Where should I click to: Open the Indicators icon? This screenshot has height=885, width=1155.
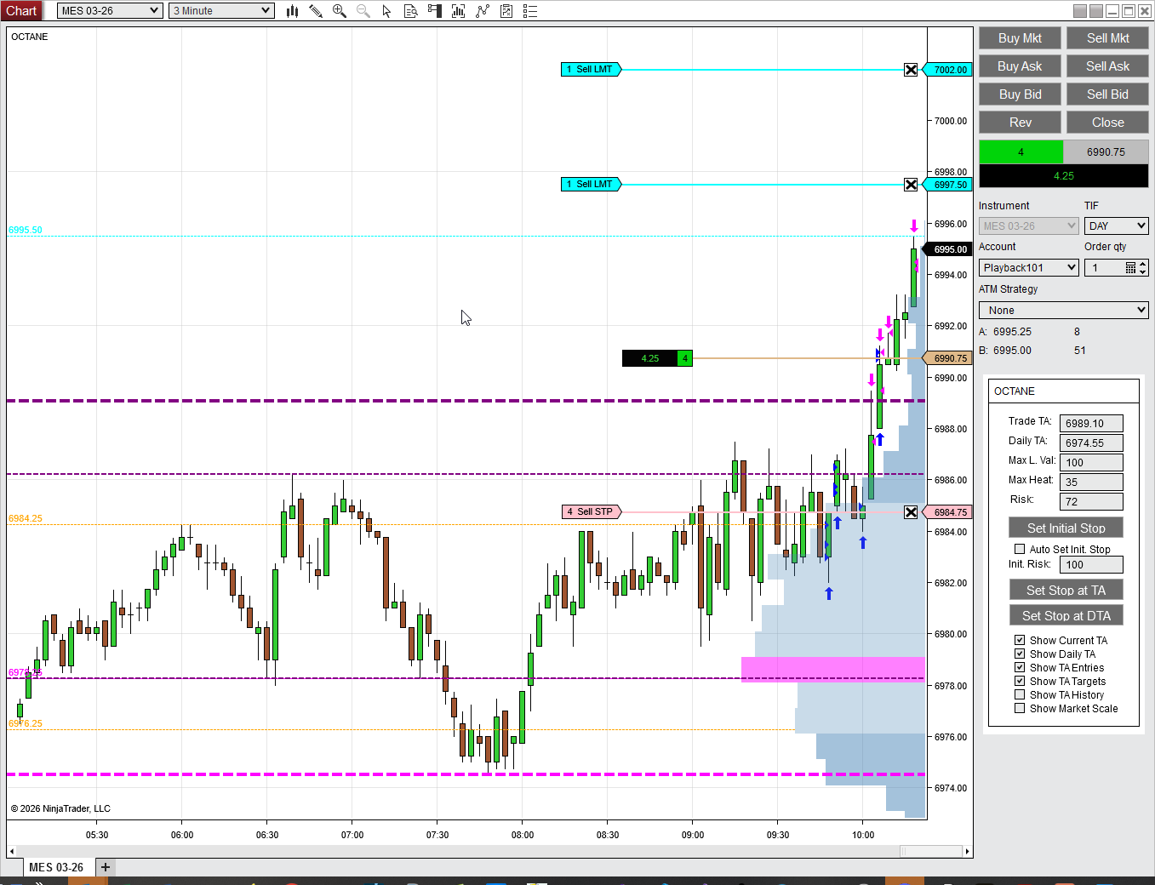[x=482, y=11]
